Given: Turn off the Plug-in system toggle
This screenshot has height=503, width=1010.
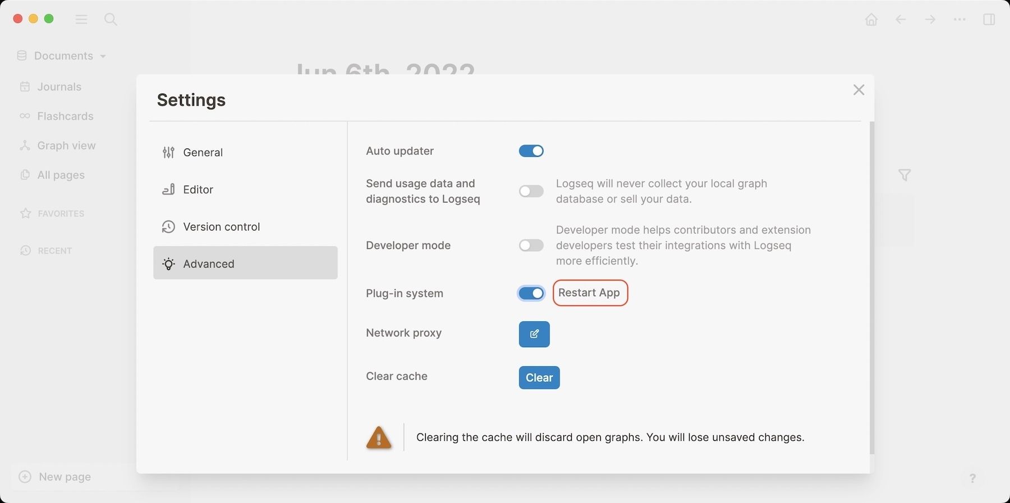Looking at the screenshot, I should click(x=531, y=293).
